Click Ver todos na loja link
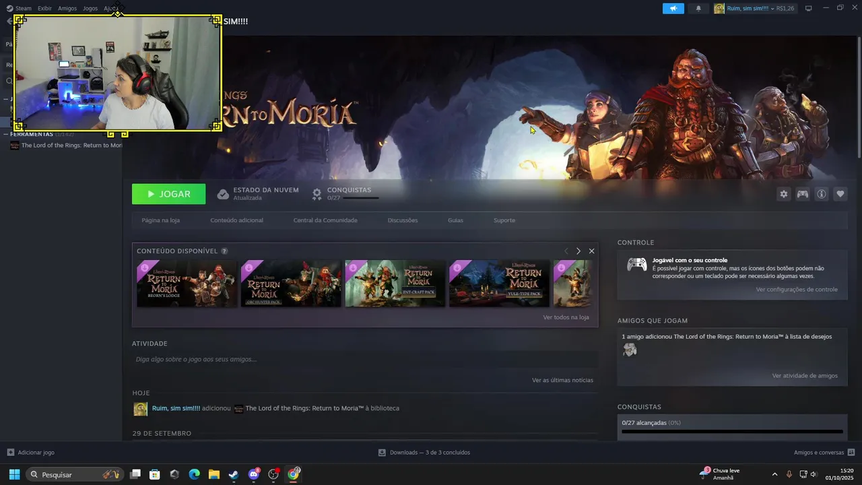 (566, 317)
